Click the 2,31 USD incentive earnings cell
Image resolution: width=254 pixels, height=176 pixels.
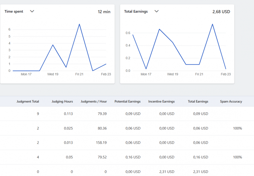click(x=167, y=172)
